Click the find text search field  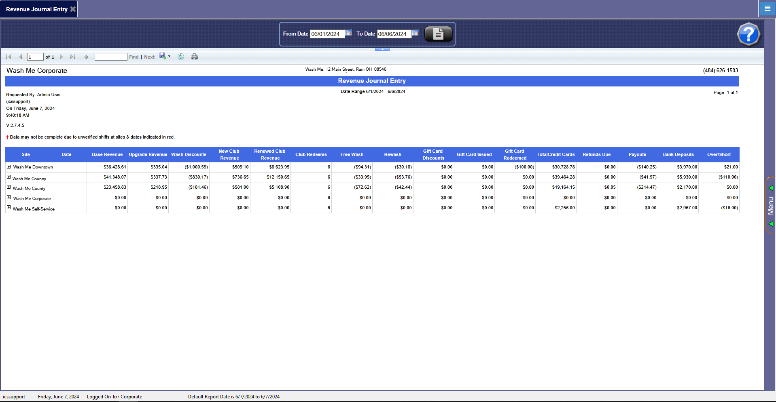coord(111,57)
